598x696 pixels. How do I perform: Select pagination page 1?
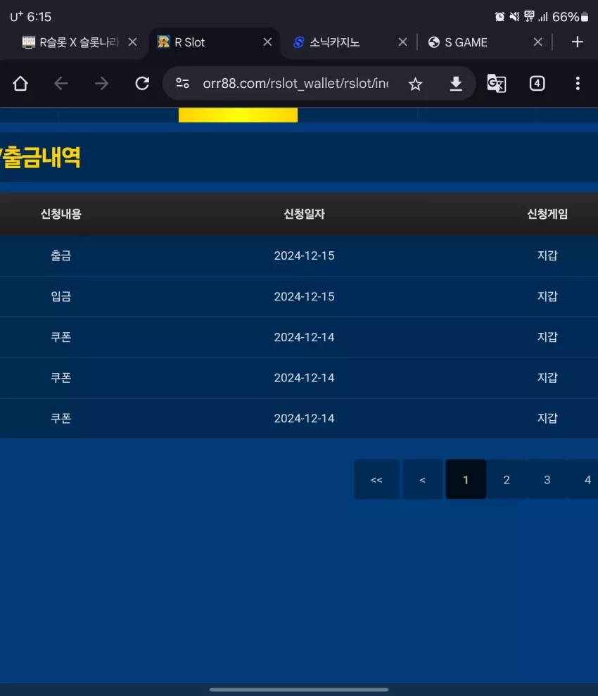pyautogui.click(x=466, y=479)
